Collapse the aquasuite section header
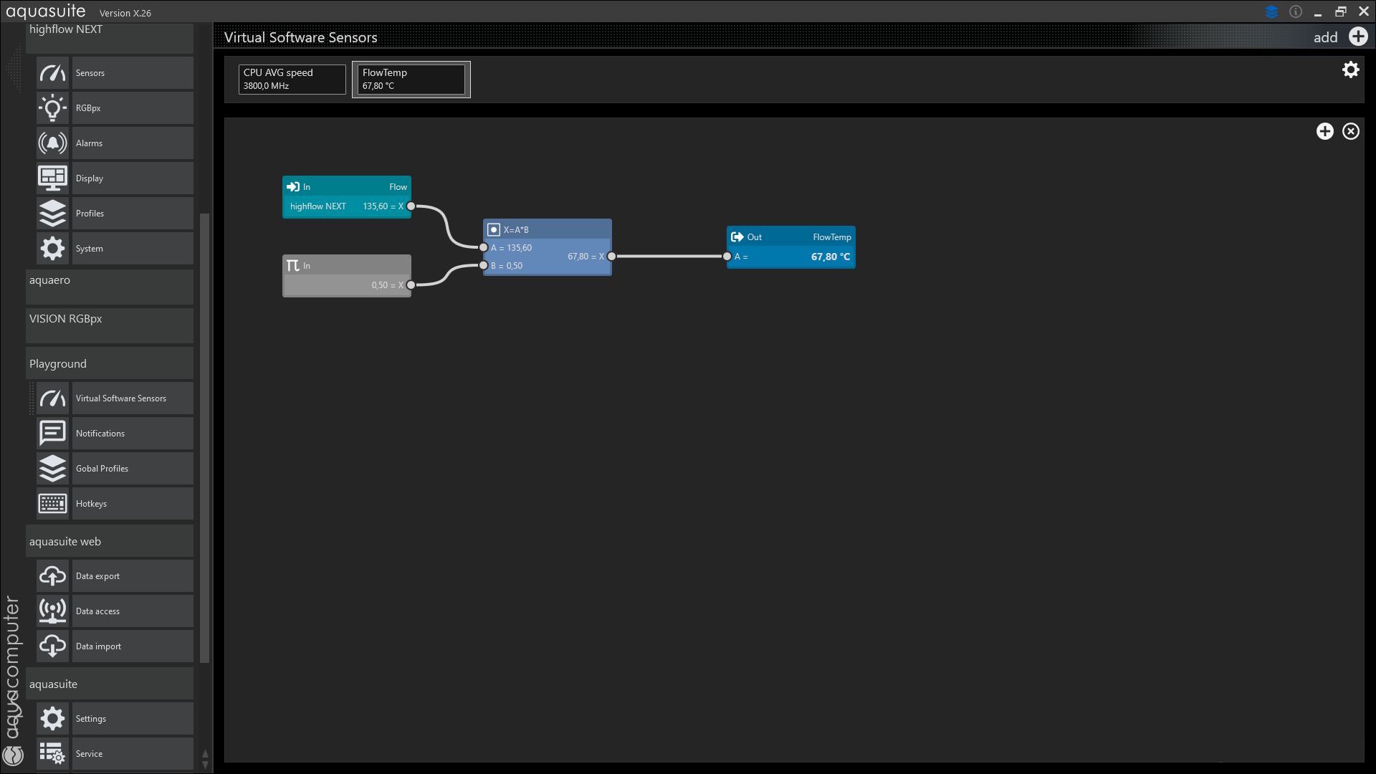Image resolution: width=1376 pixels, height=774 pixels. tap(110, 684)
